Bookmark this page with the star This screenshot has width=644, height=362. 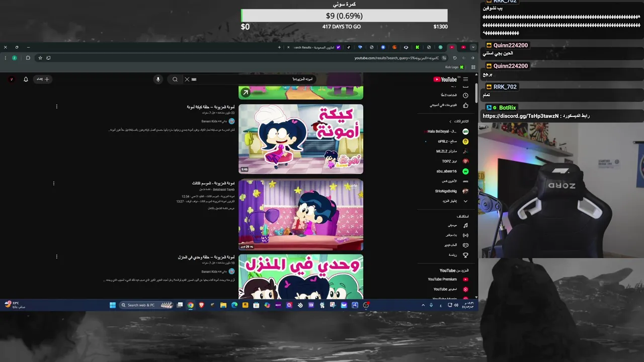click(x=40, y=58)
